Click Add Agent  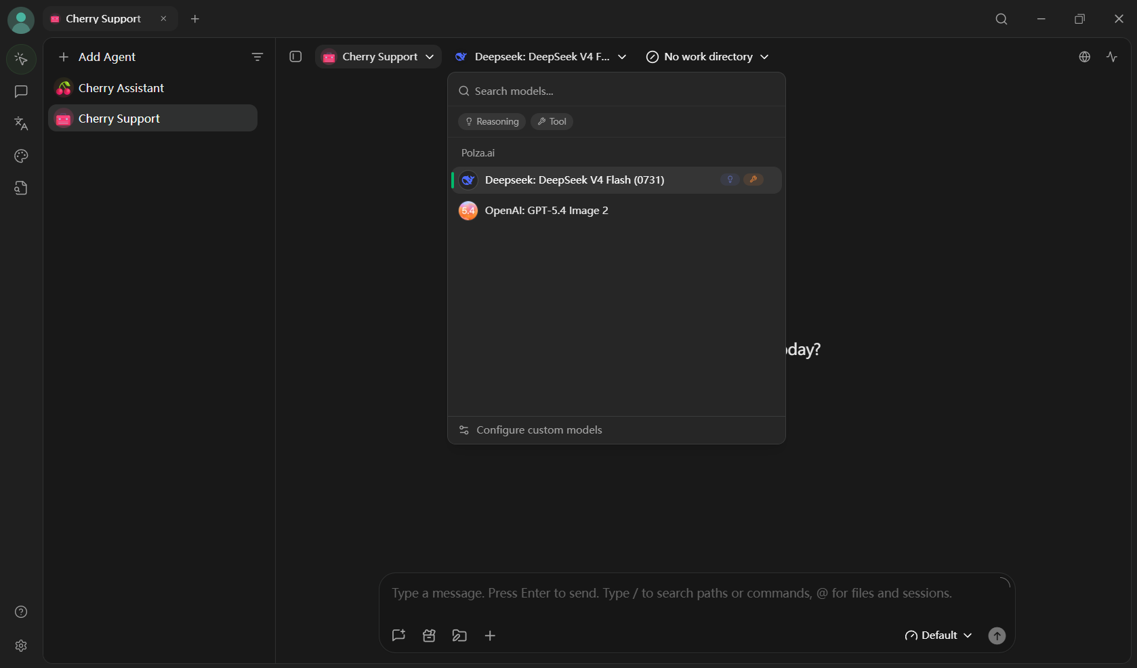[x=98, y=57]
